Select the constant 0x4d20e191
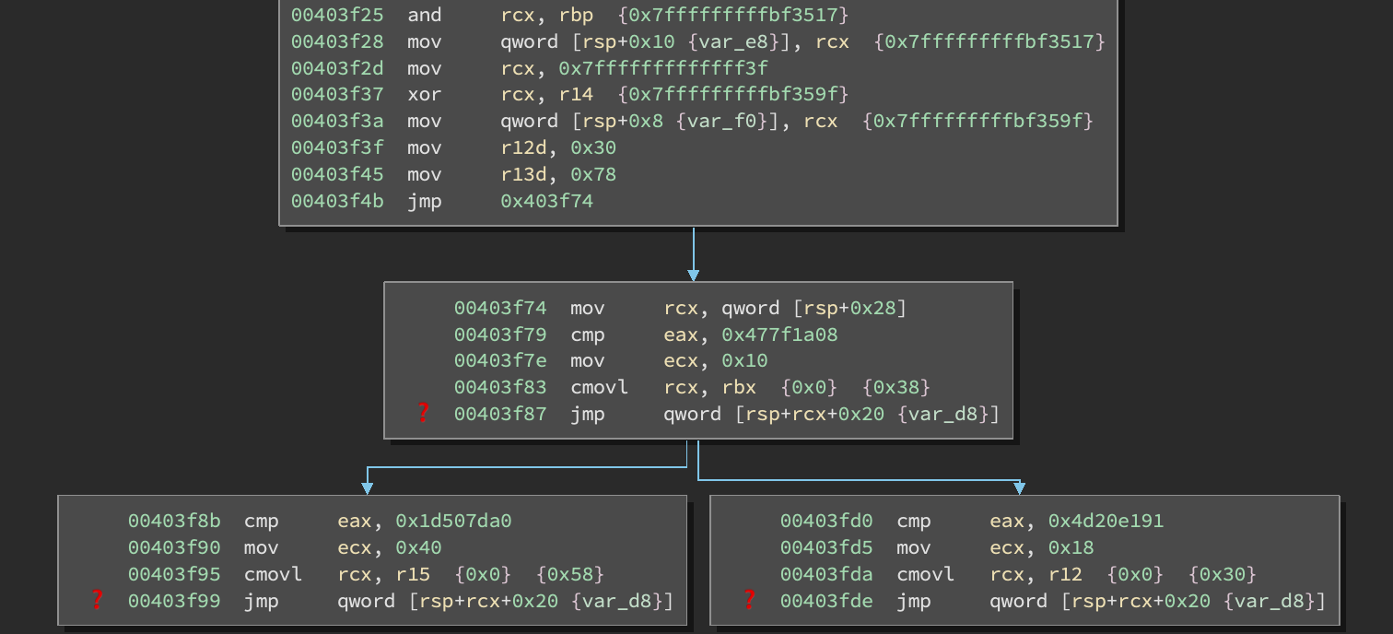The width and height of the screenshot is (1393, 634). click(1106, 521)
